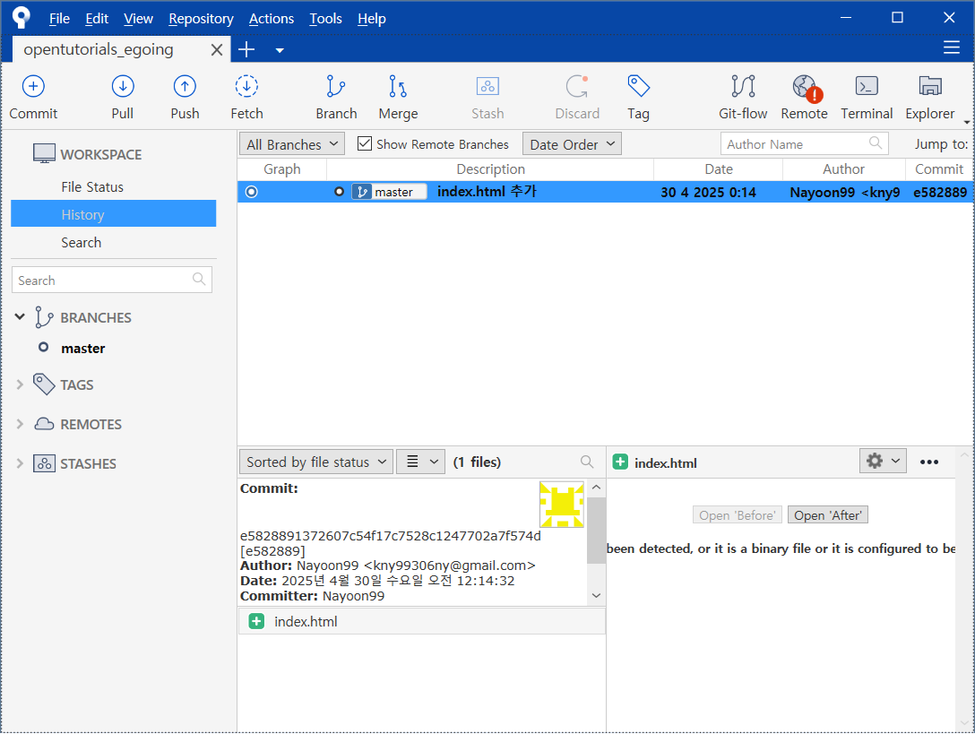Click the Stash toolbar icon
Image resolution: width=975 pixels, height=734 pixels.
click(487, 86)
